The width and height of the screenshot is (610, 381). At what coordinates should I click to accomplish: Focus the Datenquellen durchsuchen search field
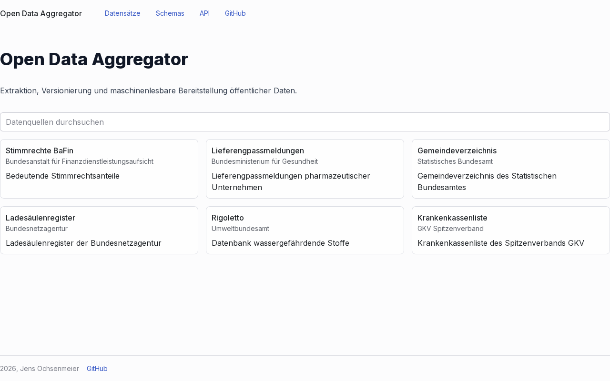[305, 122]
